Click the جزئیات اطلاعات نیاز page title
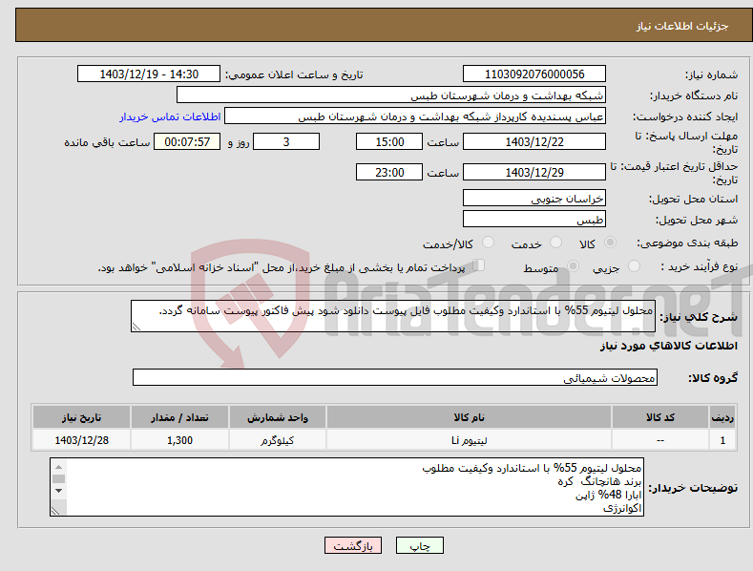Viewport: 753px width, 571px height. pos(682,26)
